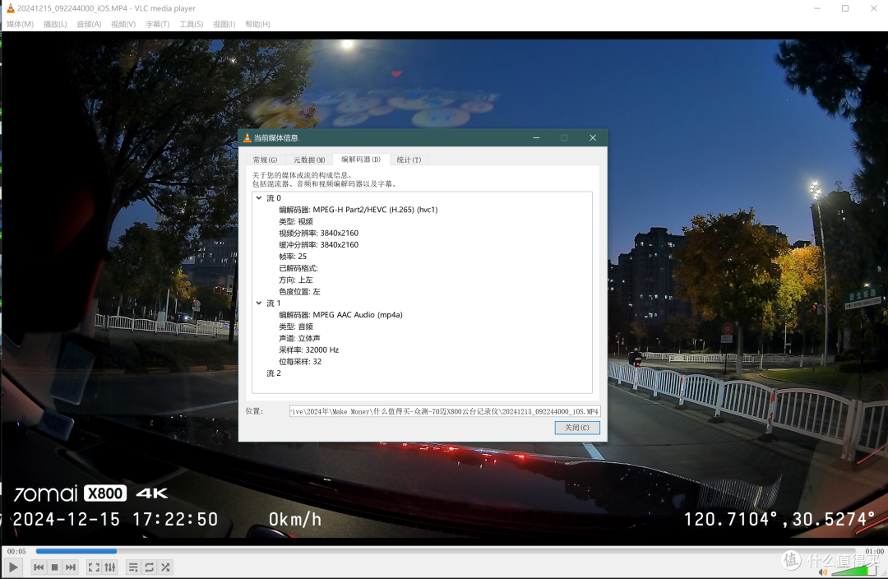Select the HEVC (H.265) codec row
Image resolution: width=888 pixels, height=579 pixels.
point(358,210)
